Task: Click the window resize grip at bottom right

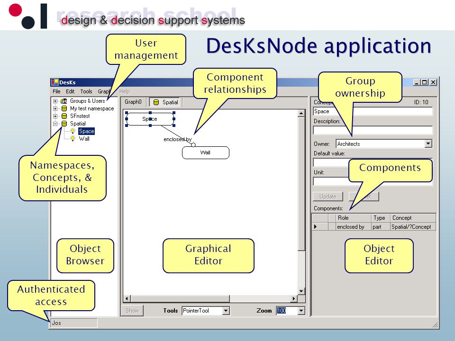Action: tap(435, 325)
